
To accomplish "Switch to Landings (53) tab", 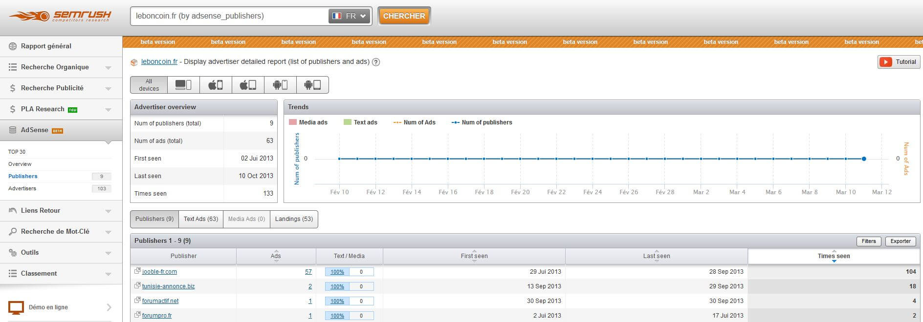I will (x=294, y=219).
